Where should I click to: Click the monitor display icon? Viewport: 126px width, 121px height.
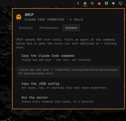[x=120, y=3]
